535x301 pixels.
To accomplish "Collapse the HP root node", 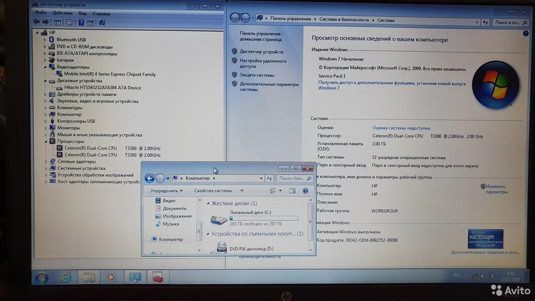I will click(x=37, y=33).
